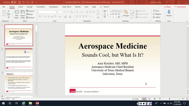Select the Rectangle shape in gallery
This screenshot has width=189, height=106.
(113, 11)
